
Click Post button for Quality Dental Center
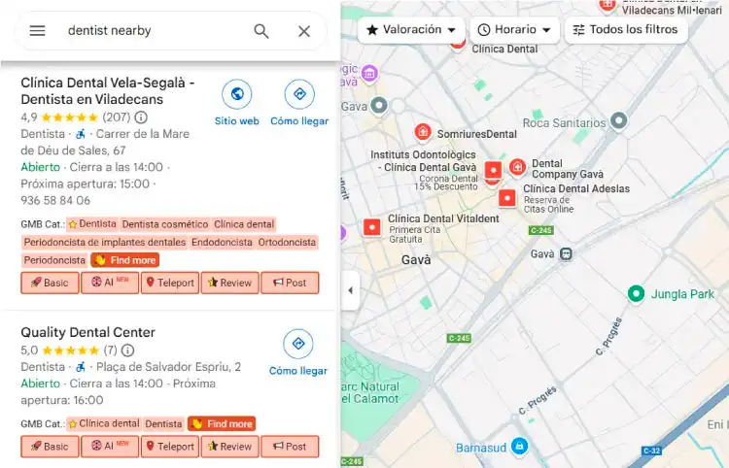tap(290, 447)
